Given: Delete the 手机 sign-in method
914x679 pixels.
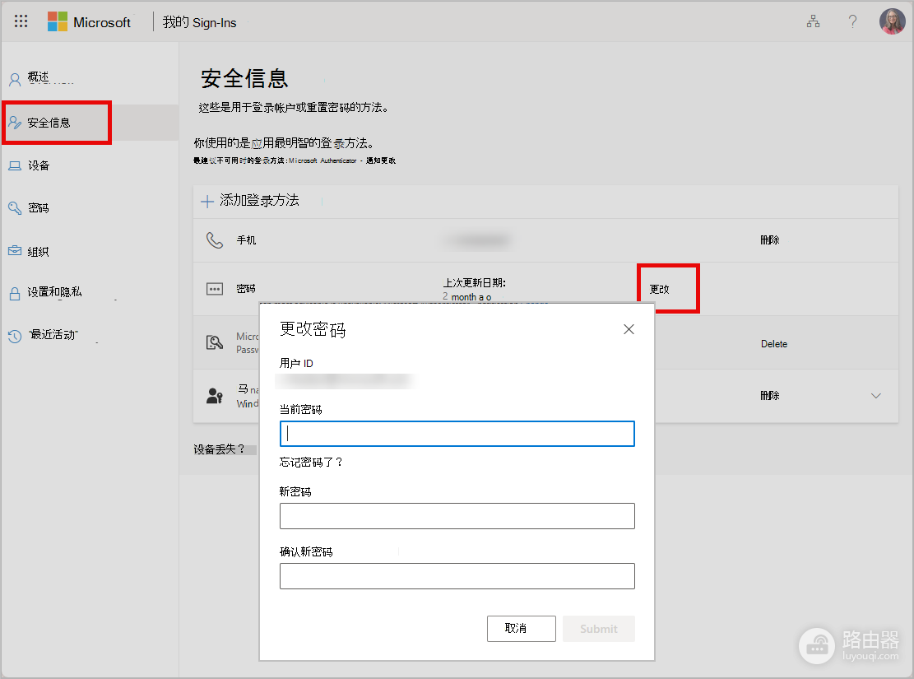Looking at the screenshot, I should (x=770, y=240).
